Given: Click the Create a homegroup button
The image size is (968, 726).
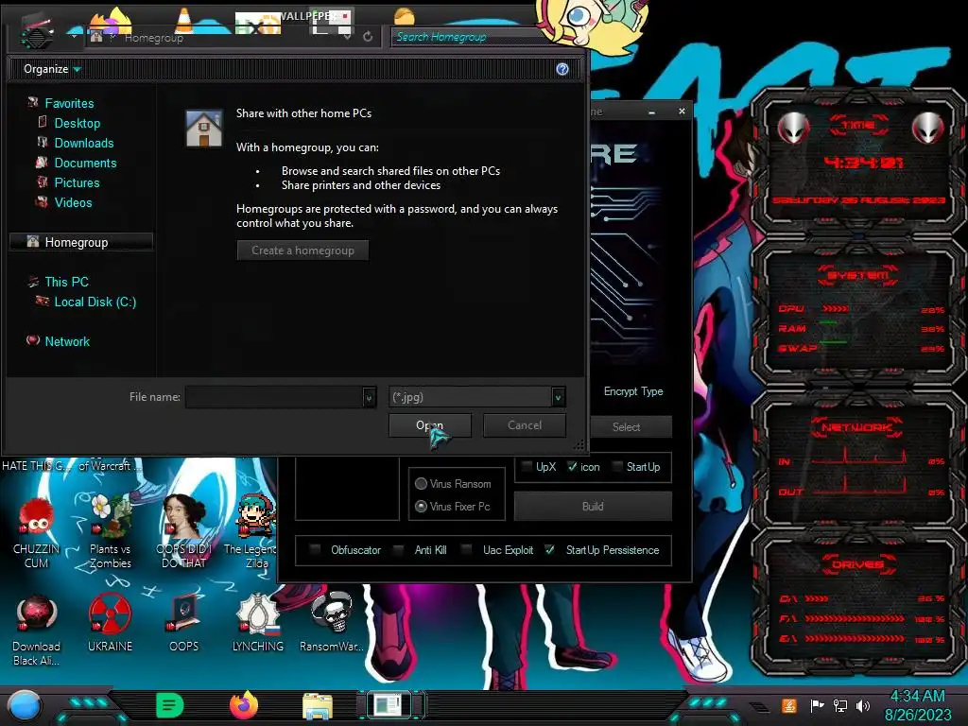Looking at the screenshot, I should coord(302,250).
